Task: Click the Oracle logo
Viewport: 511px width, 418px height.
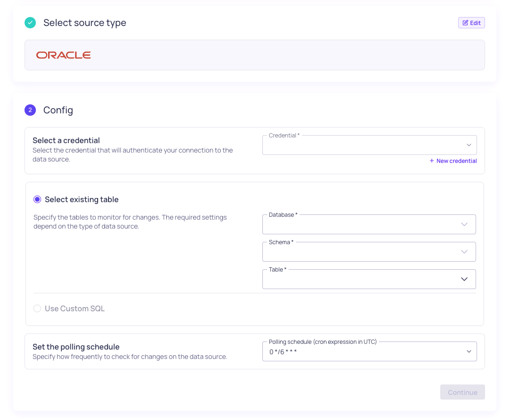Action: [64, 55]
